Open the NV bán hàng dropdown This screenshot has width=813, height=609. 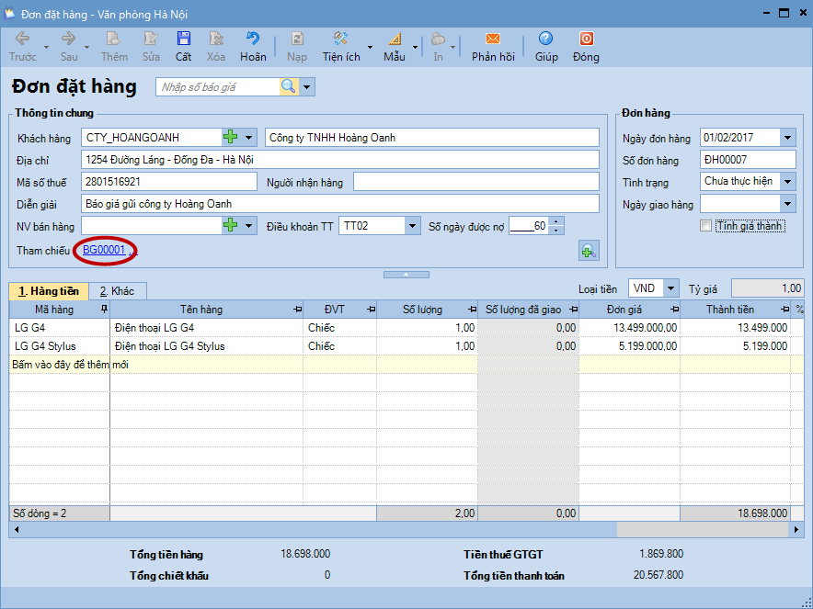click(x=249, y=226)
